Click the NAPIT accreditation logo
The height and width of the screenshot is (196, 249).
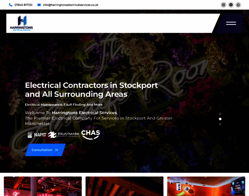pos(37,135)
